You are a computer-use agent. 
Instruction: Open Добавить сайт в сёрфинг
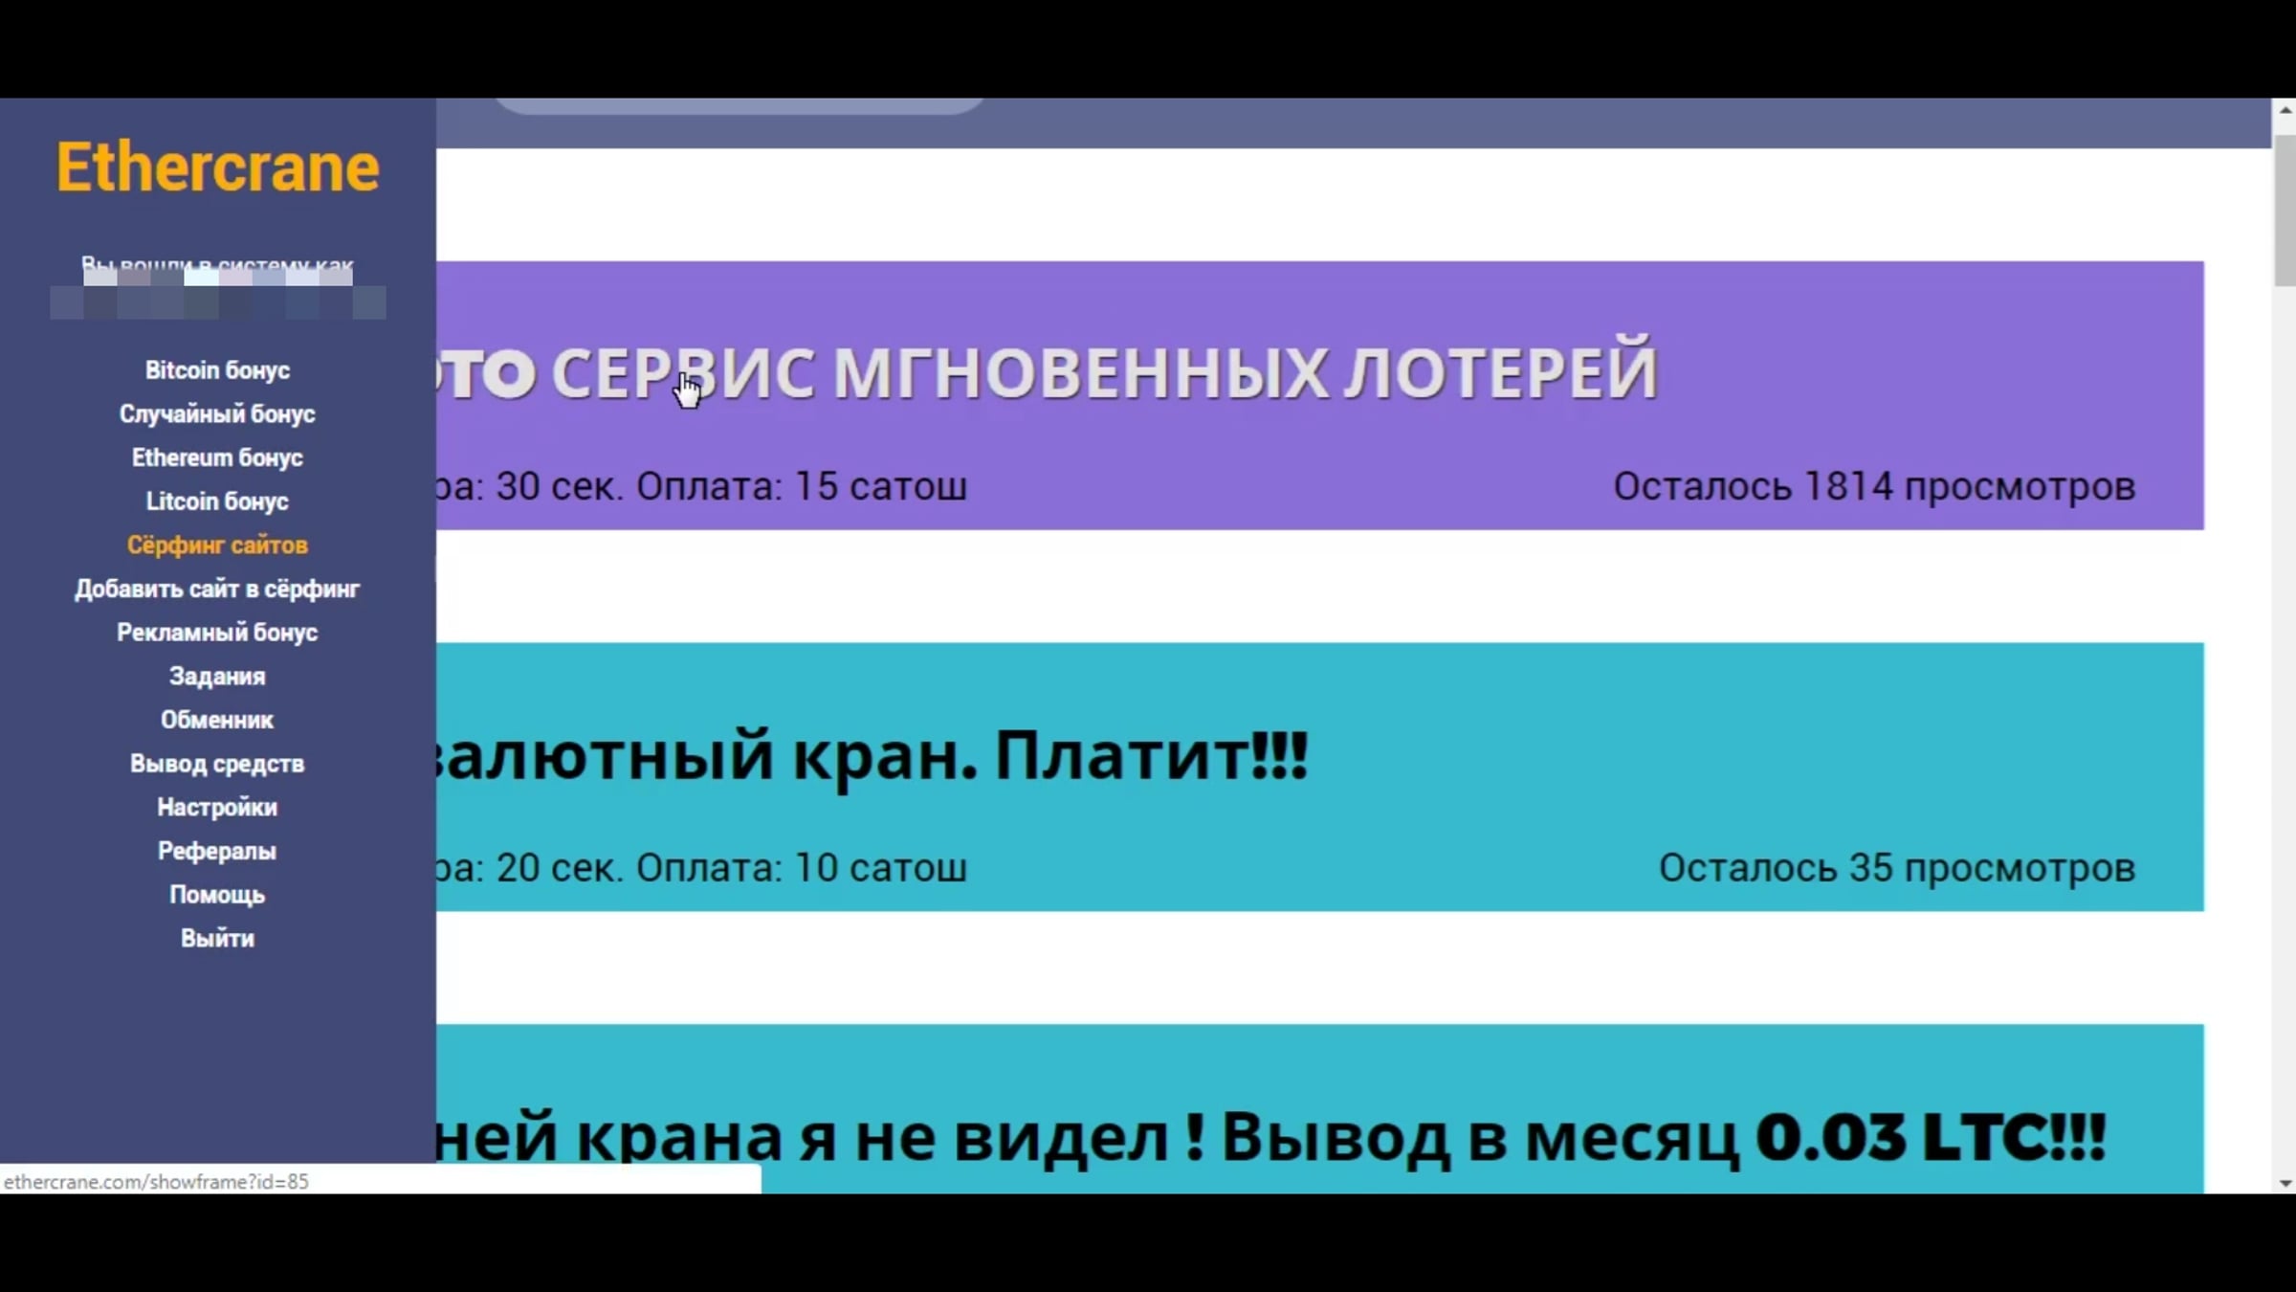pos(217,589)
